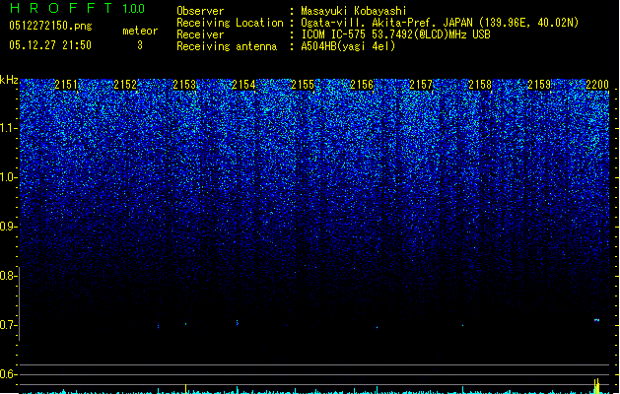Select the Ogata-vill. Akita-Pref. JAPAN location text
The image size is (620, 394).
(x=440, y=23)
